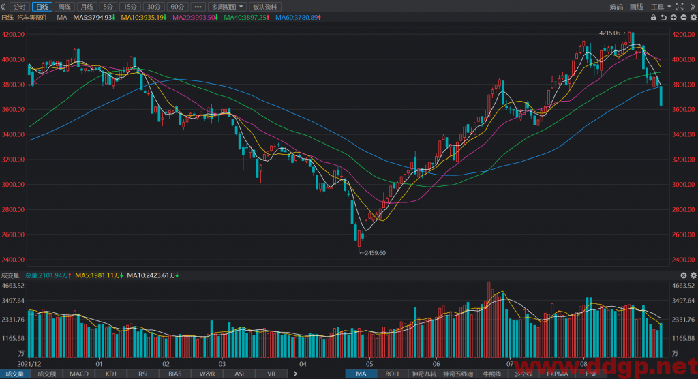This screenshot has width=698, height=379.
Task: Open volume panel settings gear
Action: point(693,275)
